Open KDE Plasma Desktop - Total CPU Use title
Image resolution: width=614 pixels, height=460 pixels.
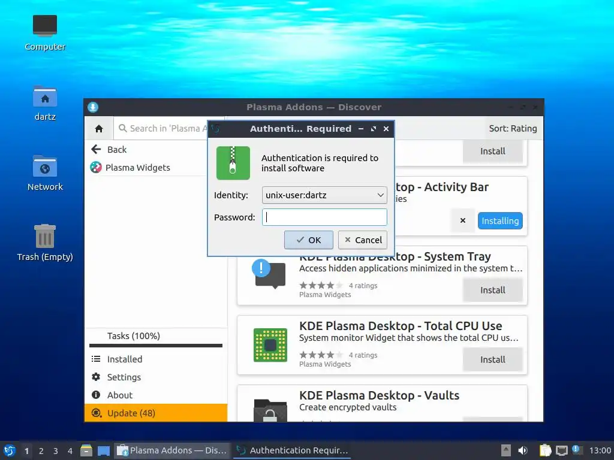coord(401,326)
